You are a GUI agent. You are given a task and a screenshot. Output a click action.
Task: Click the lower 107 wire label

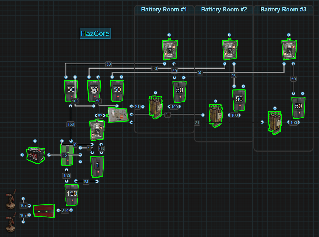pos(23,216)
